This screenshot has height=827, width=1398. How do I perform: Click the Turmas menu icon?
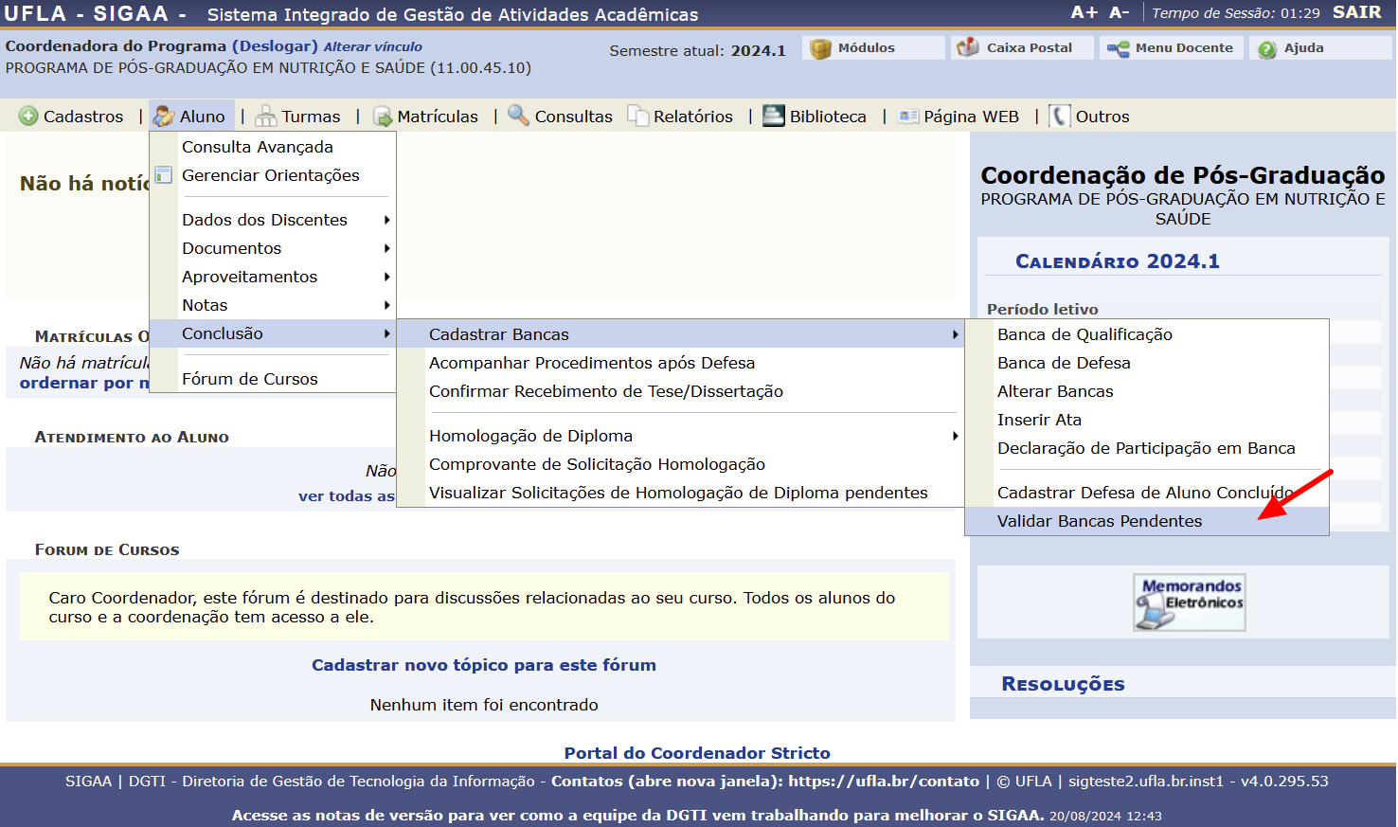(x=266, y=116)
